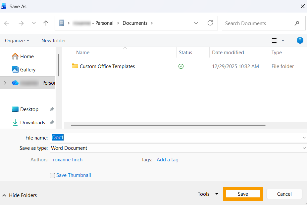Expand the recent locations dropdown arrow
This screenshot has width=307, height=205.
point(34,23)
